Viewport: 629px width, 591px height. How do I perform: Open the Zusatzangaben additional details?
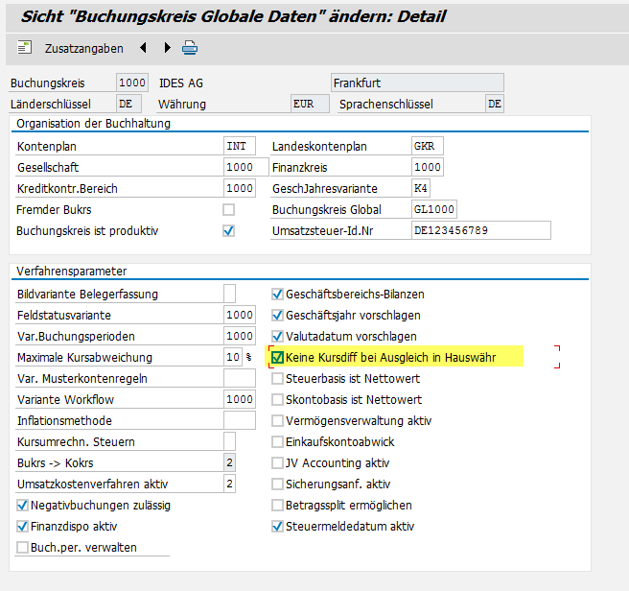pyautogui.click(x=70, y=48)
